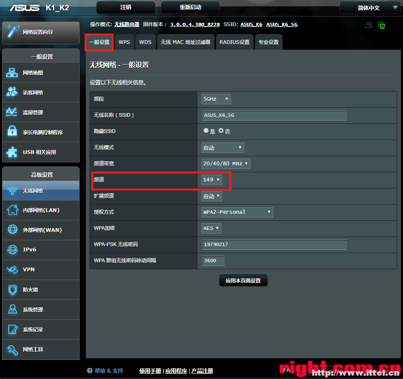Open the 简体中文 language selector
This screenshot has width=403, height=379.
coord(370,8)
